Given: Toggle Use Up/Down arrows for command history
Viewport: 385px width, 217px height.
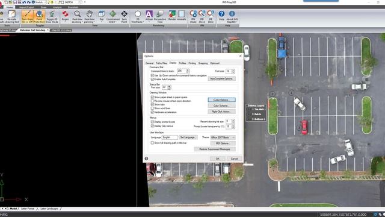Looking at the screenshot, I should tap(152, 75).
